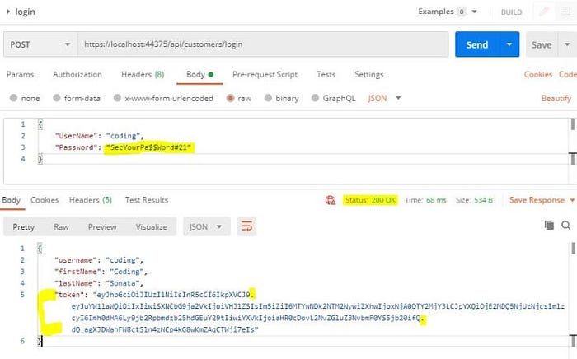This screenshot has height=359, width=577.
Task: Click the "username": "coding" response line
Action: (x=99, y=260)
